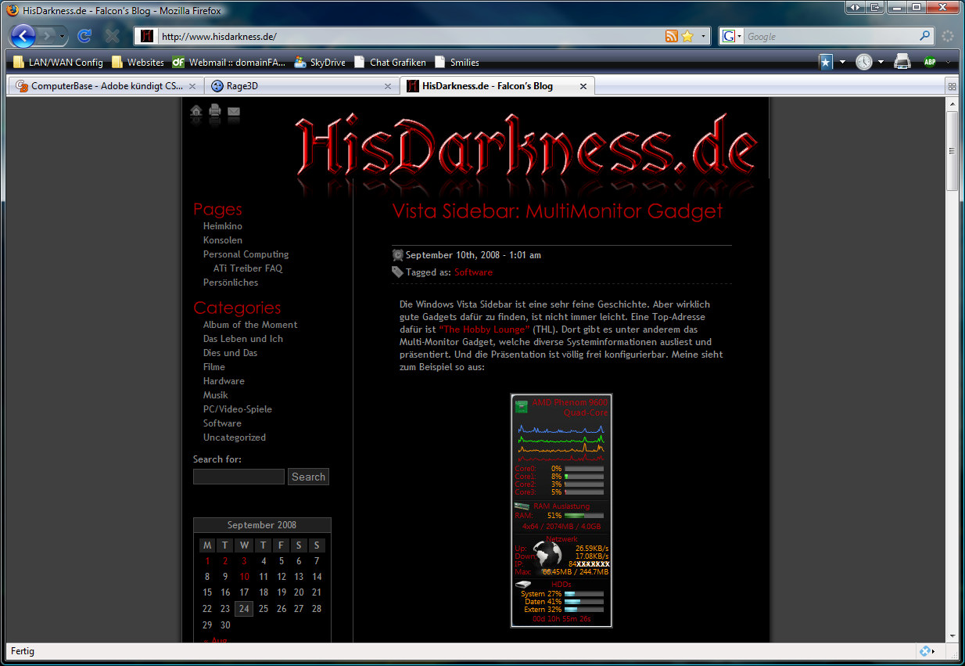Open the history clock toolbar button
The width and height of the screenshot is (965, 666).
point(863,63)
